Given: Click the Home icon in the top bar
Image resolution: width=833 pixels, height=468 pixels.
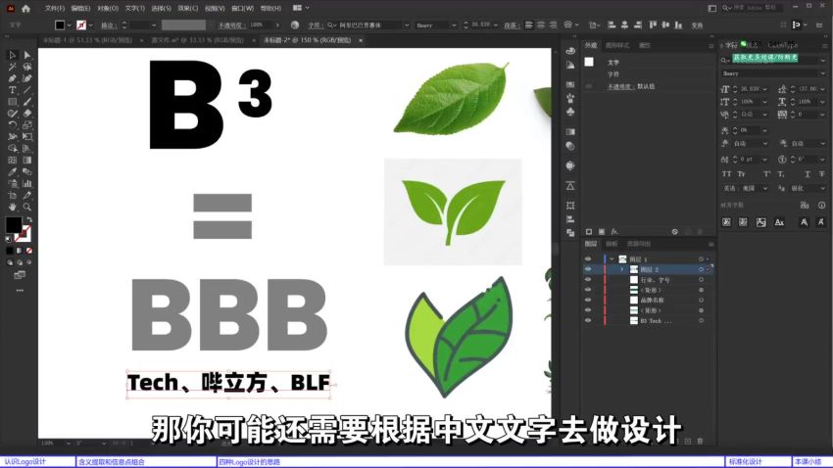Looking at the screenshot, I should [x=25, y=8].
